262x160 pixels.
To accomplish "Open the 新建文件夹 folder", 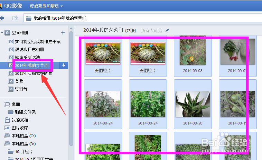I will [25, 112].
